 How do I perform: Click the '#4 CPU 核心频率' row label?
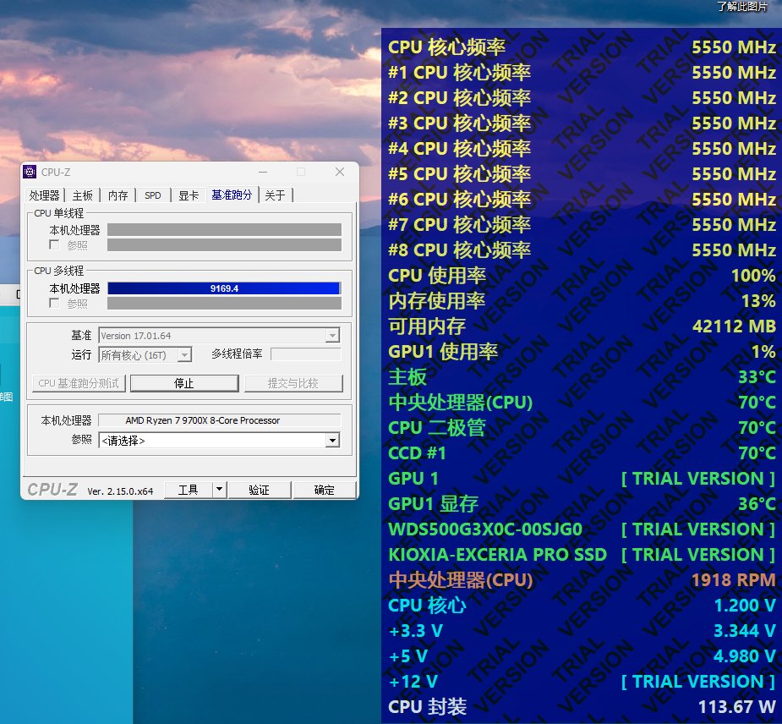click(x=459, y=149)
